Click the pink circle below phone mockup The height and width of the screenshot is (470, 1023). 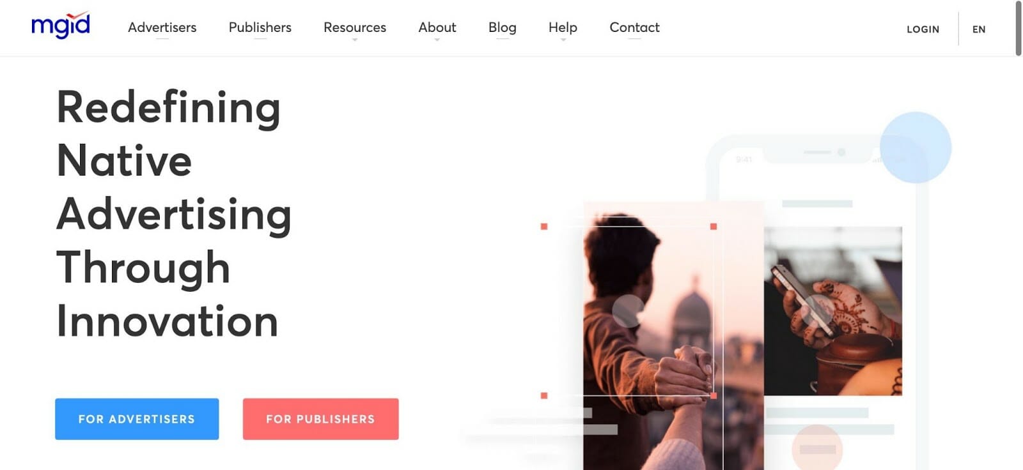pyautogui.click(x=817, y=449)
